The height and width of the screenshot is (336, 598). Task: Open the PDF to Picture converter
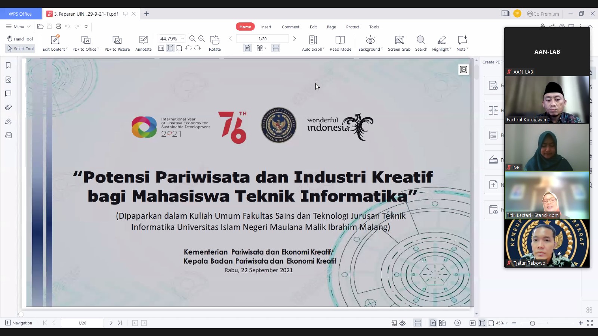click(x=117, y=40)
